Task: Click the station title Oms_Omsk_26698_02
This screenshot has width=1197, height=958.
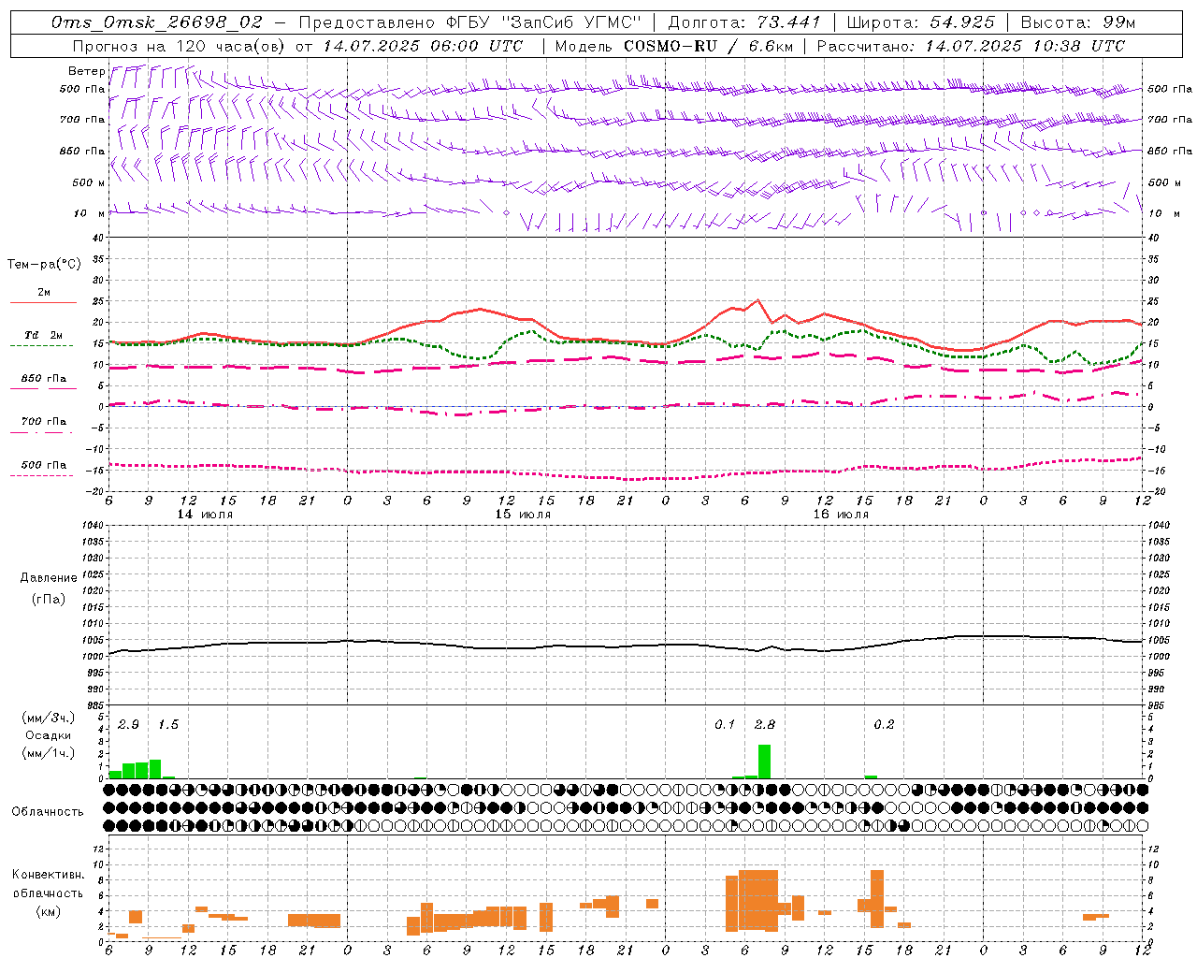Action: tap(157, 22)
